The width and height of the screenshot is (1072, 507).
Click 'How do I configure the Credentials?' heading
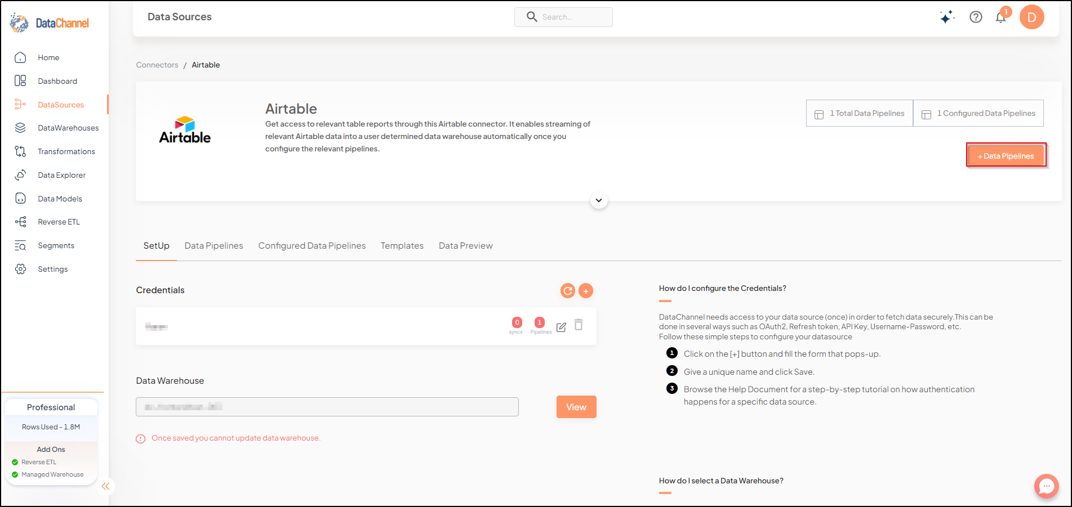[x=723, y=288]
